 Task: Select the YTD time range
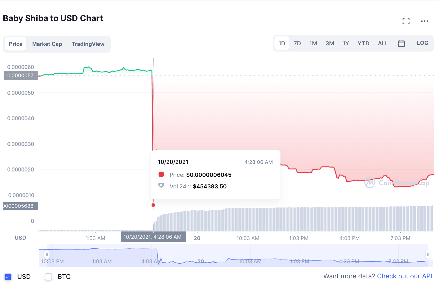[x=363, y=43]
